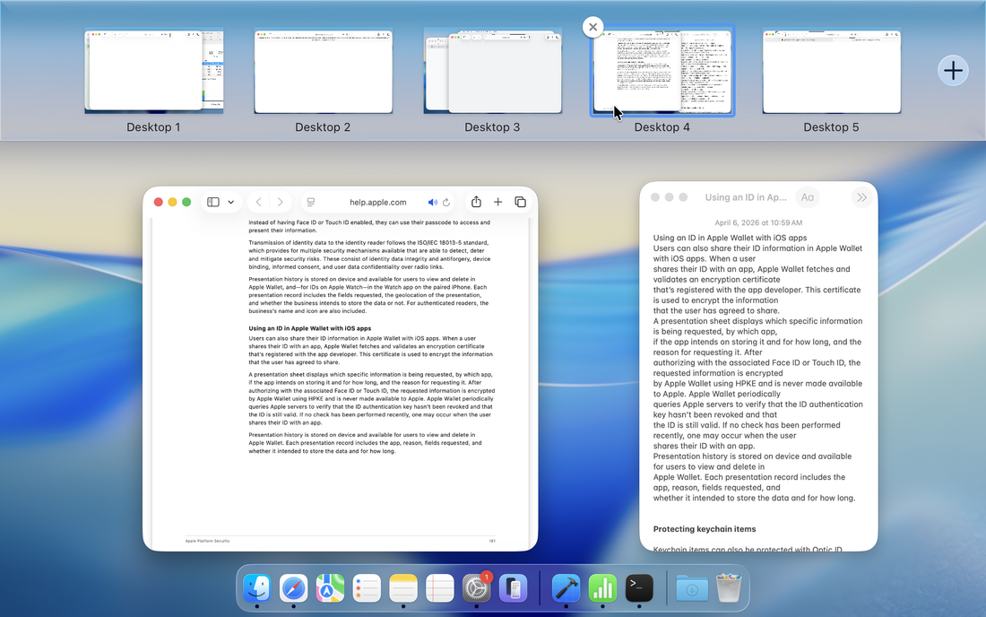Switch to Desktop 1 space
The height and width of the screenshot is (617, 986).
[x=153, y=72]
